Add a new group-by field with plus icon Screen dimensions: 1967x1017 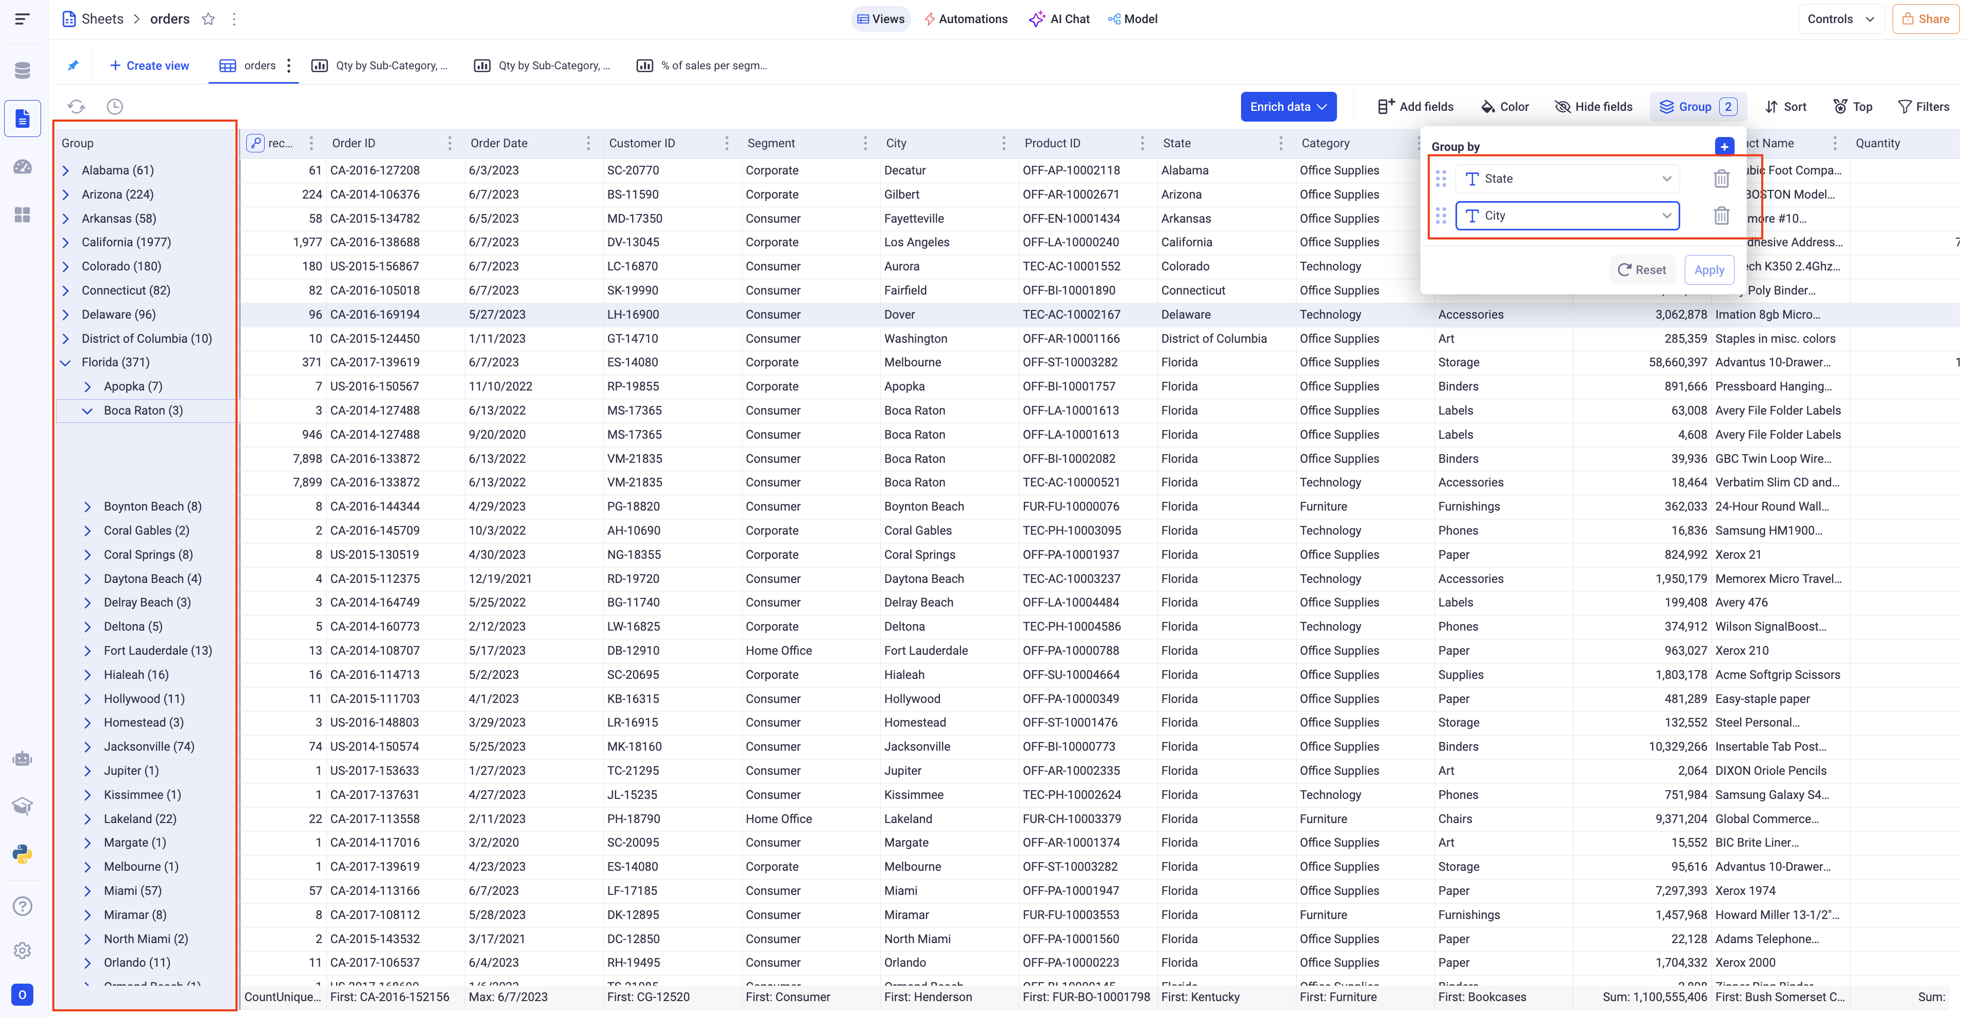coord(1724,147)
